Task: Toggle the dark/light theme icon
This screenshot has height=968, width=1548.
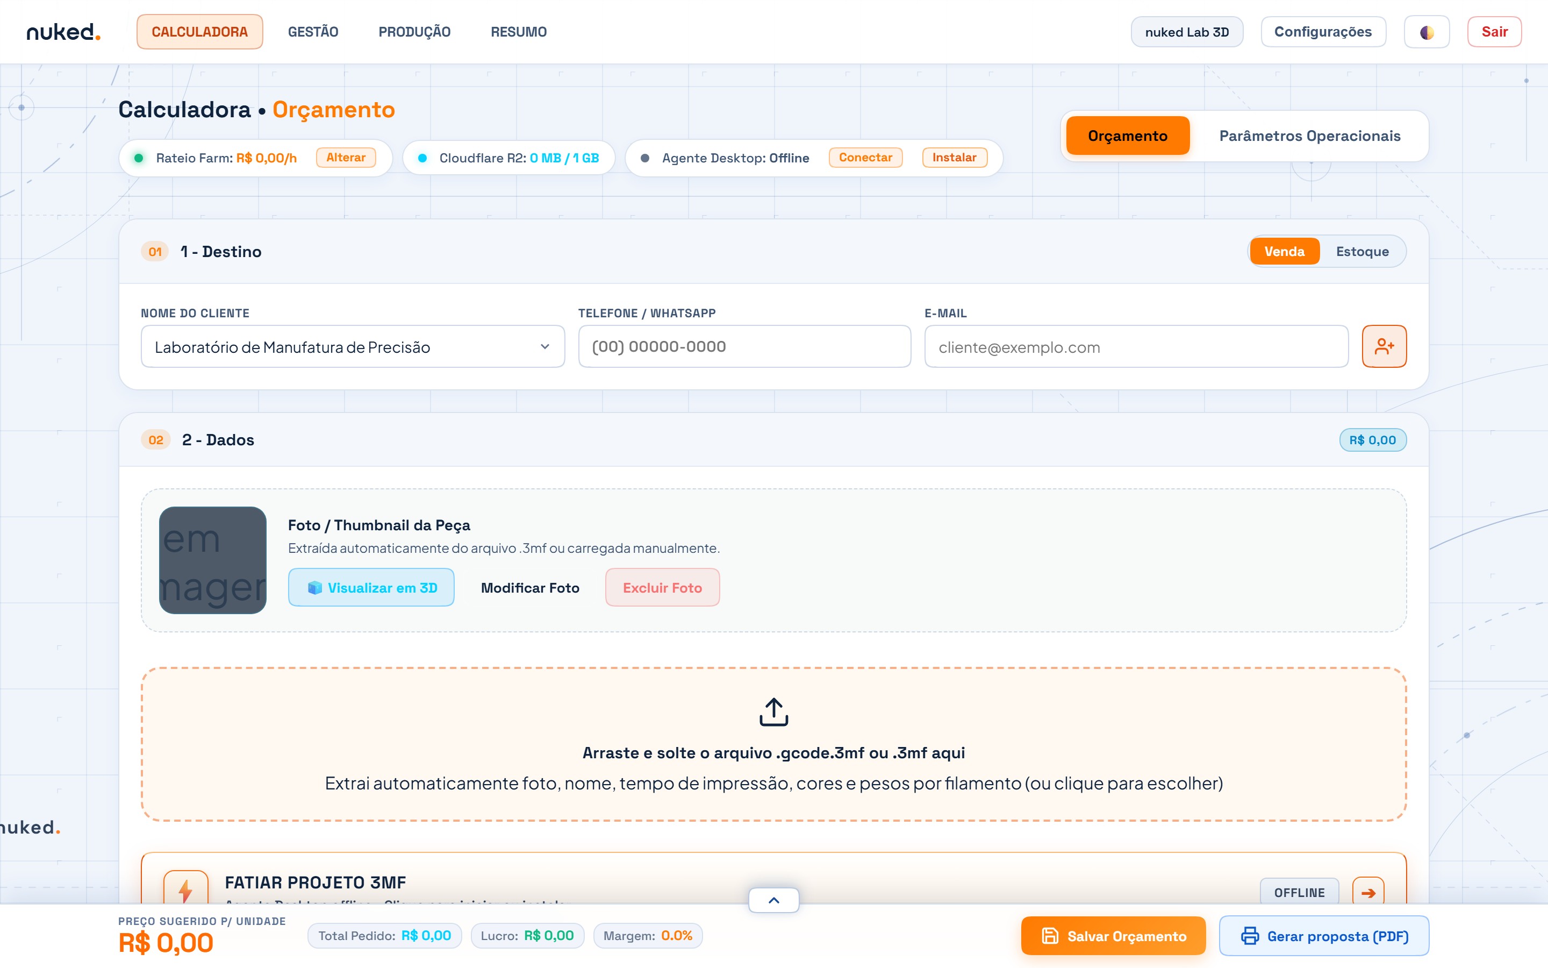Action: [1427, 32]
